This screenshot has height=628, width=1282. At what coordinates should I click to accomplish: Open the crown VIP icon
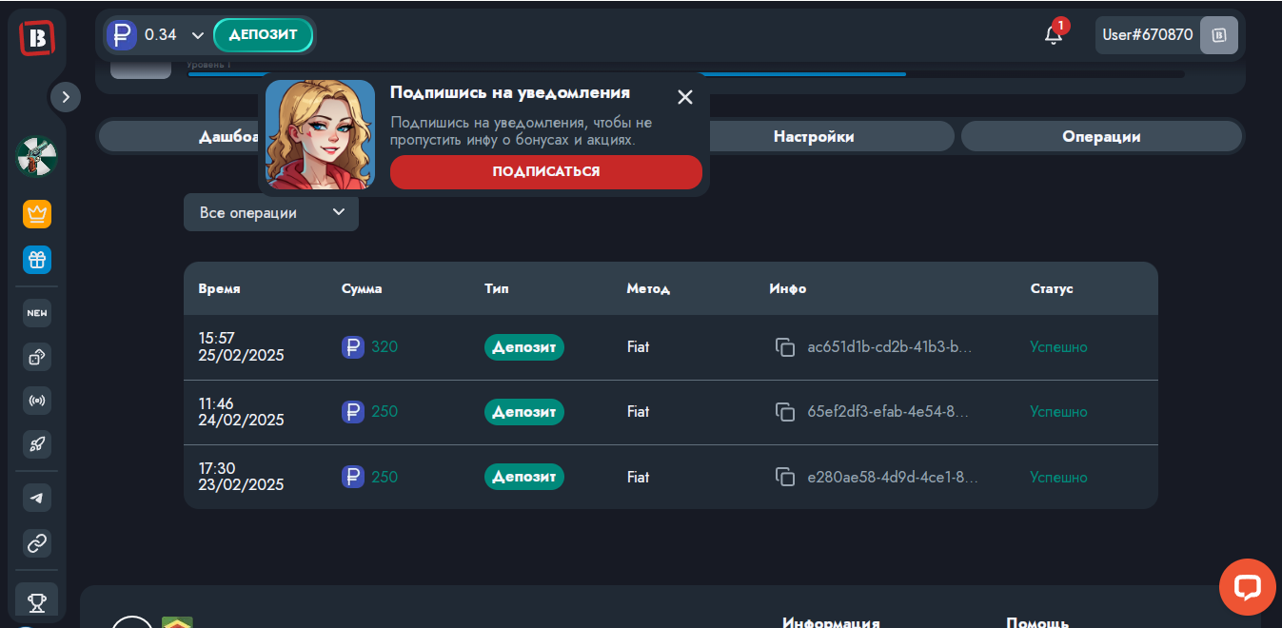(37, 214)
